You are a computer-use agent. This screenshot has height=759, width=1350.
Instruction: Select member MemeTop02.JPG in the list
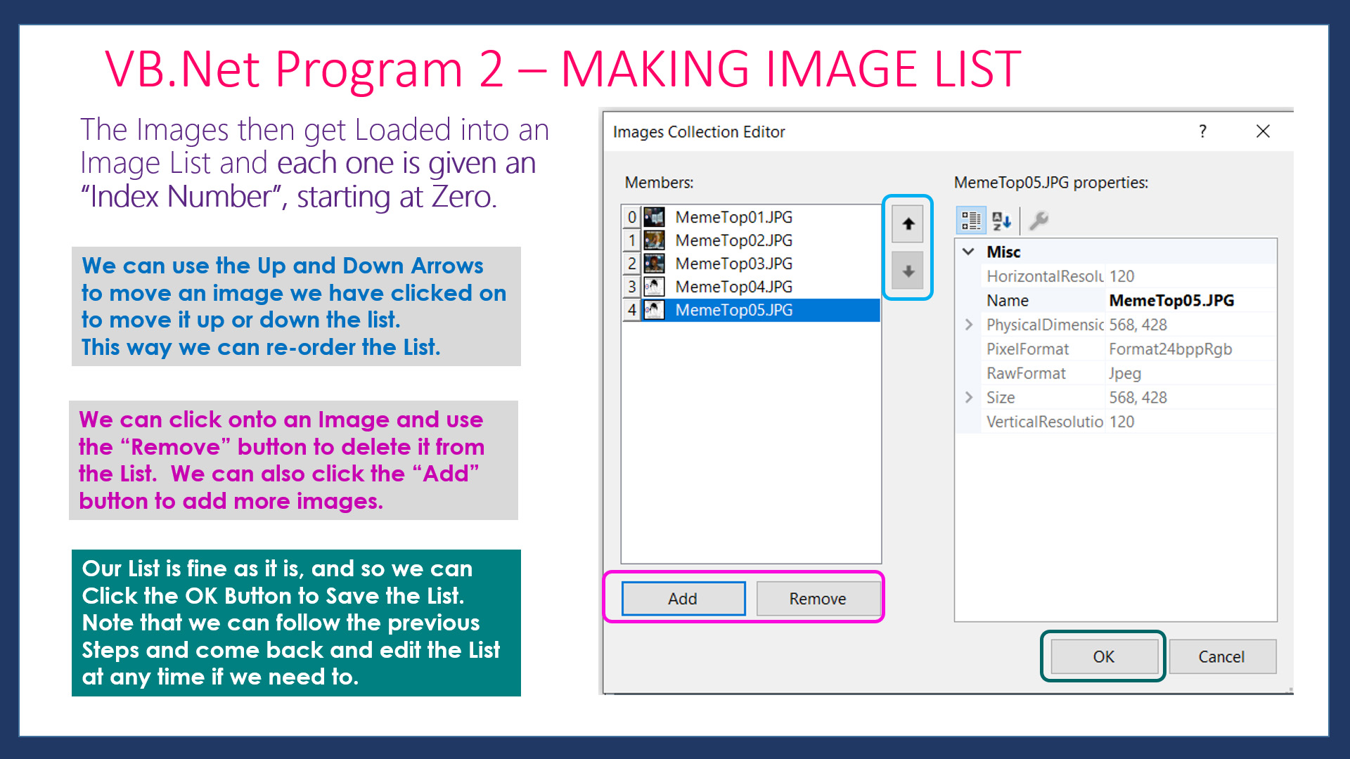[751, 240]
